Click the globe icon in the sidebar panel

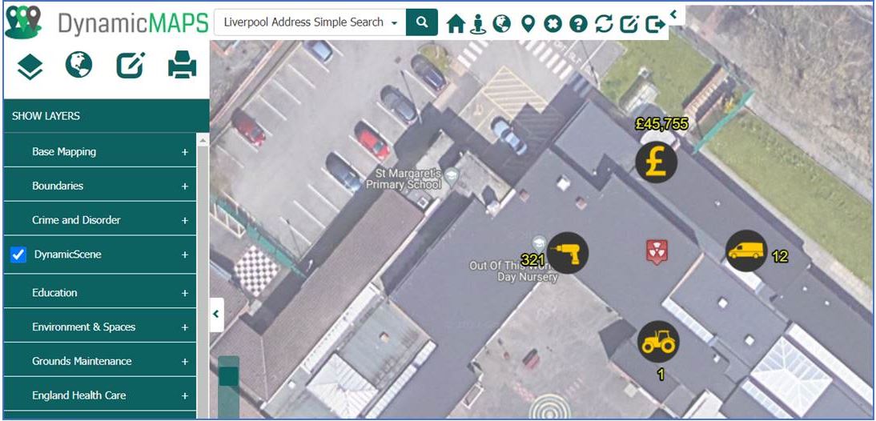point(78,65)
